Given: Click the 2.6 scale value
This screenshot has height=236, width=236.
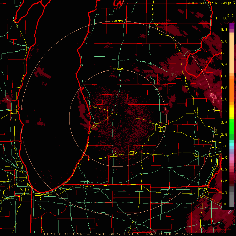Looking at the screenshot, I should pyautogui.click(x=224, y=135).
